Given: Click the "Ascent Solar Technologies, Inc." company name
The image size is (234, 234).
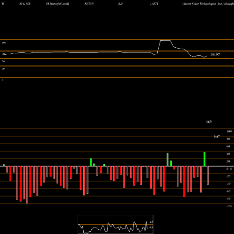Looking at the screenshot, I should (x=203, y=4).
